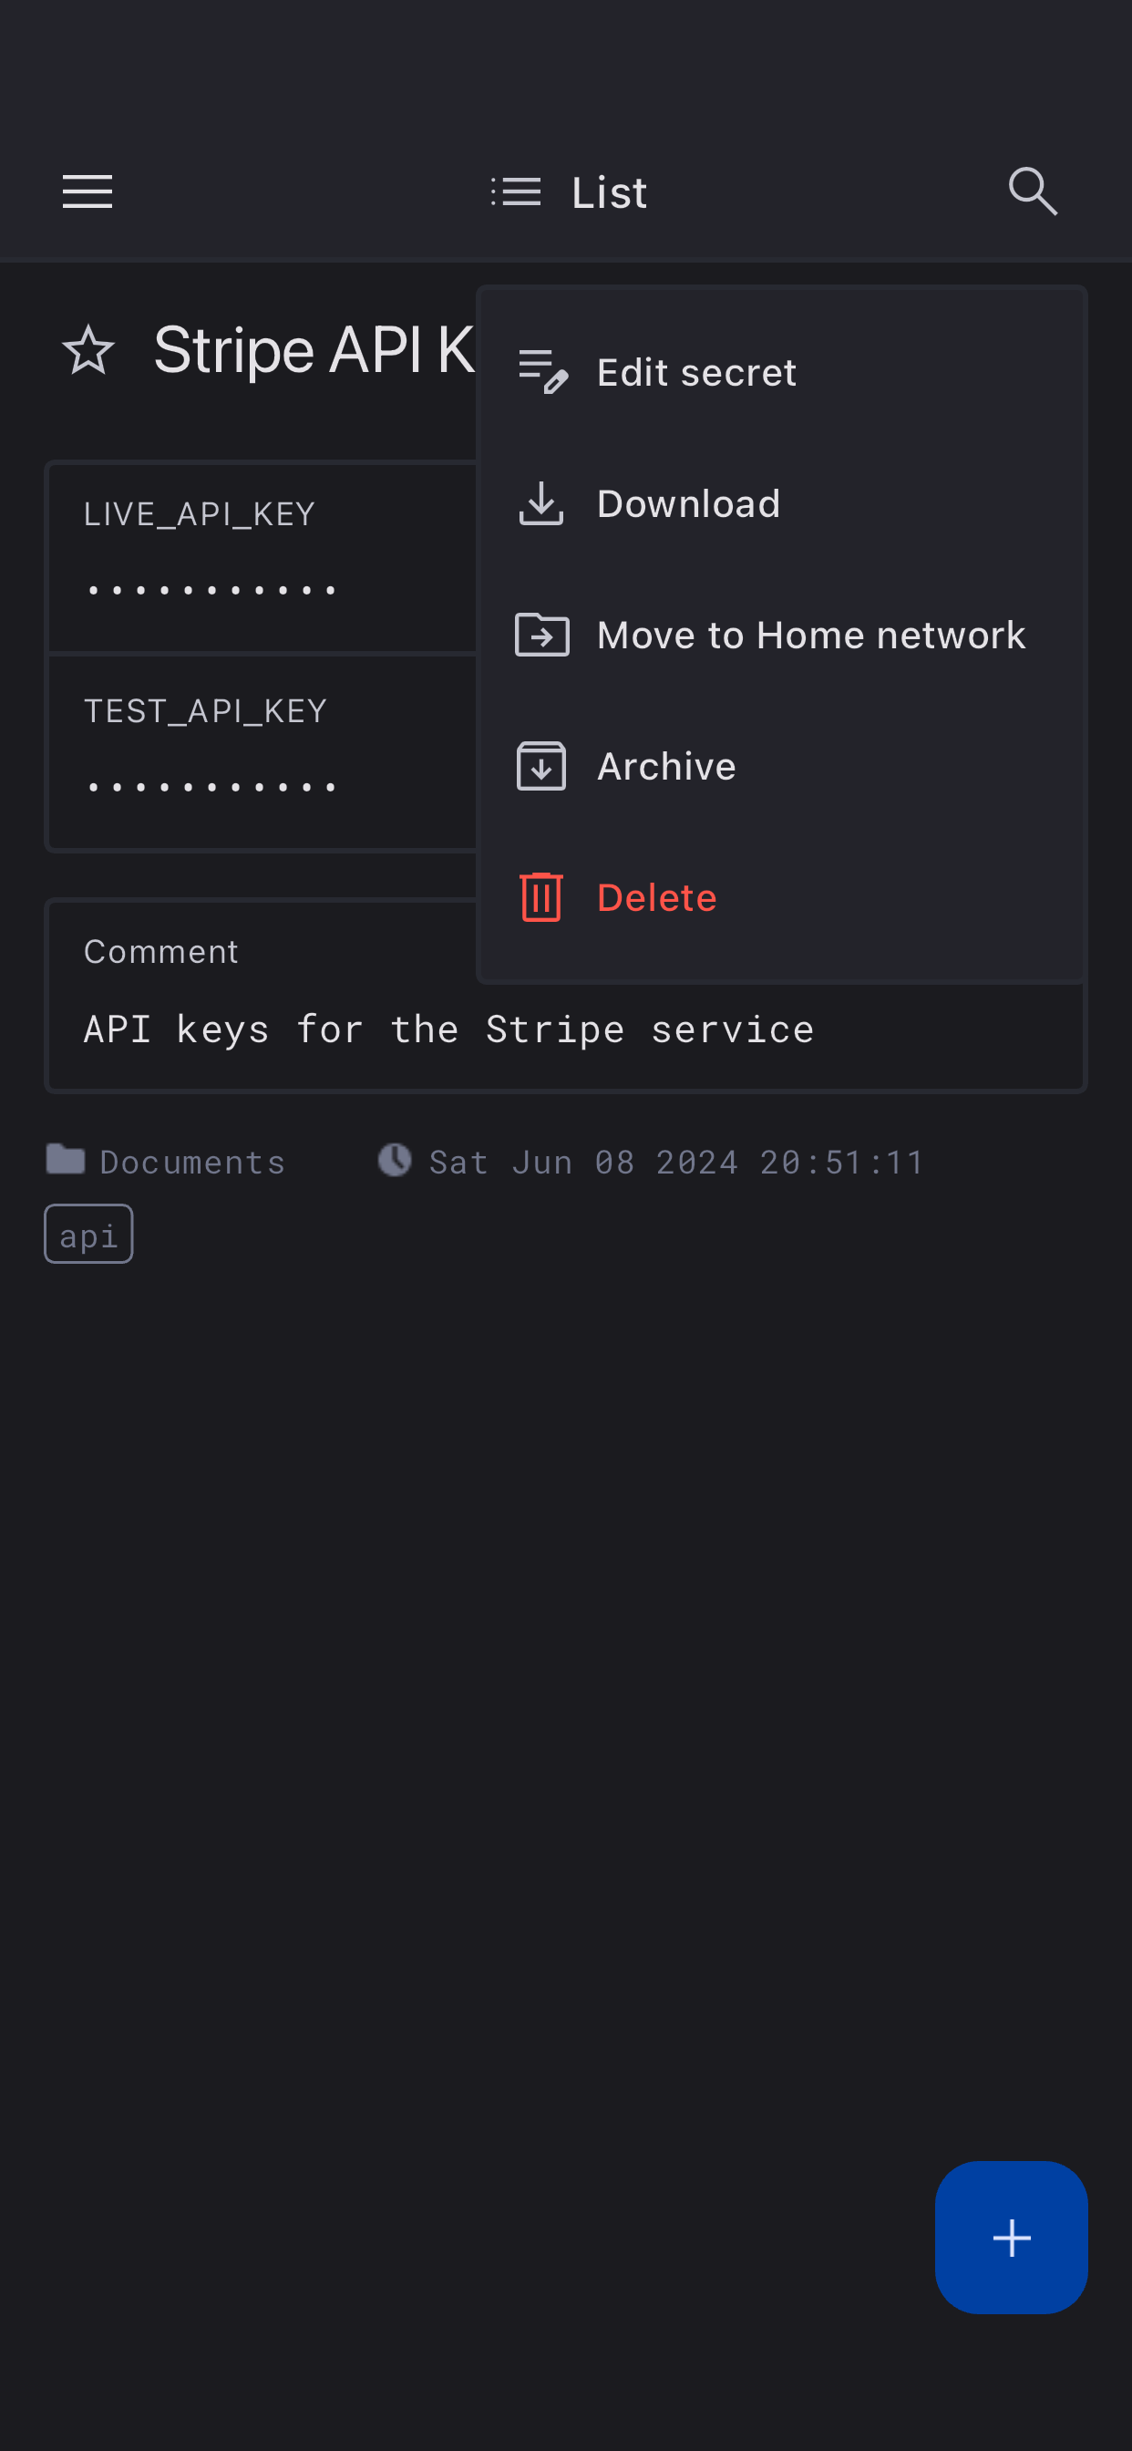This screenshot has height=2451, width=1132.
Task: Select the Archive menu entry
Action: 666,766
